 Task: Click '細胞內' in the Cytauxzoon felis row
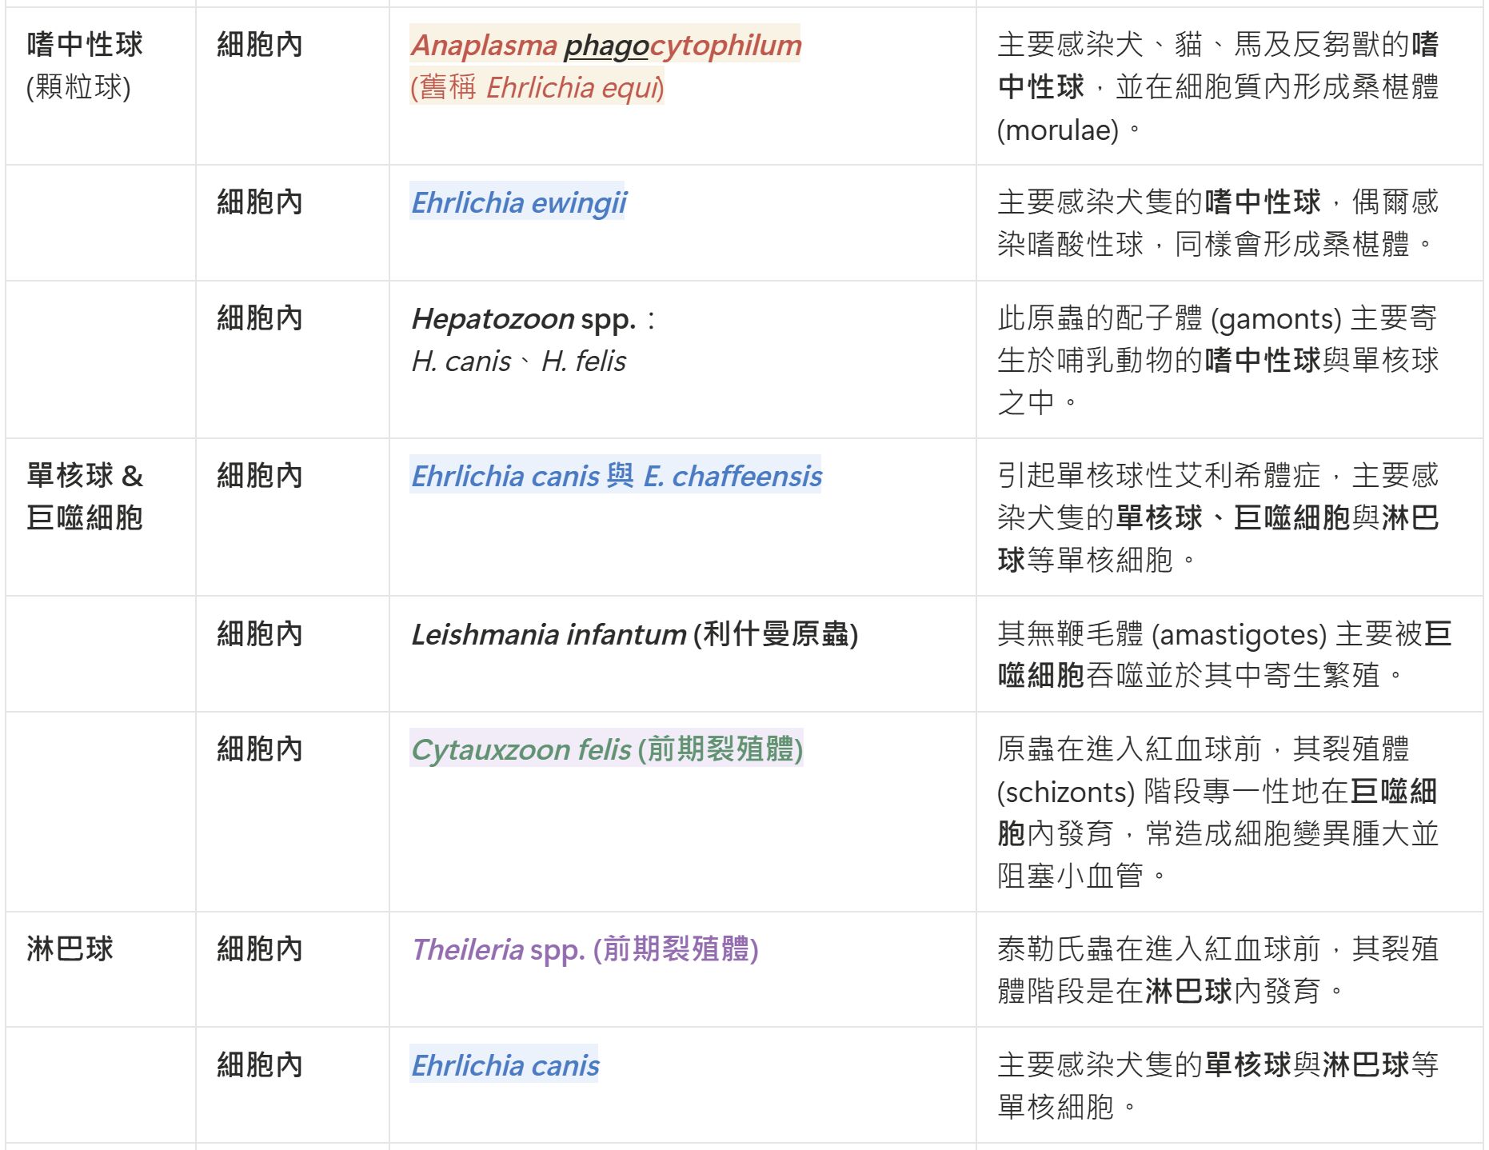(x=260, y=749)
